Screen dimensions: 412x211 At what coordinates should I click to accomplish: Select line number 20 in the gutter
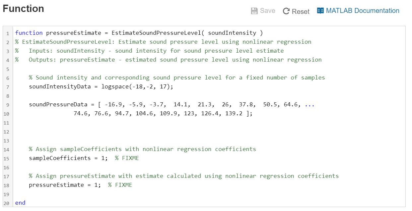tap(7, 203)
